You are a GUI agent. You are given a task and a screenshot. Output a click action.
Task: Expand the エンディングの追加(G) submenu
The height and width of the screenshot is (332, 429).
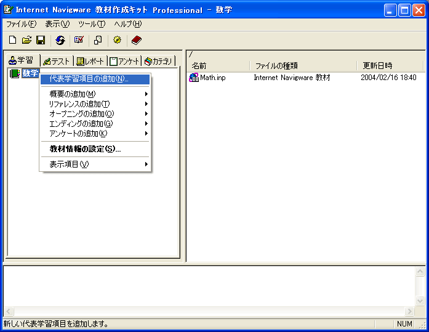pos(95,123)
